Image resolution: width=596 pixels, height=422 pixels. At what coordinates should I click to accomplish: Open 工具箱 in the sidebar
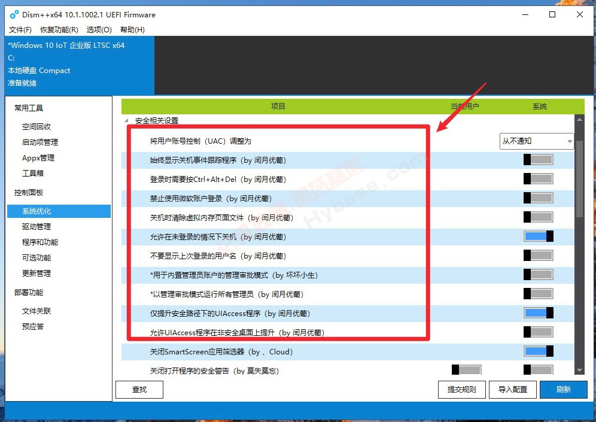coord(33,174)
